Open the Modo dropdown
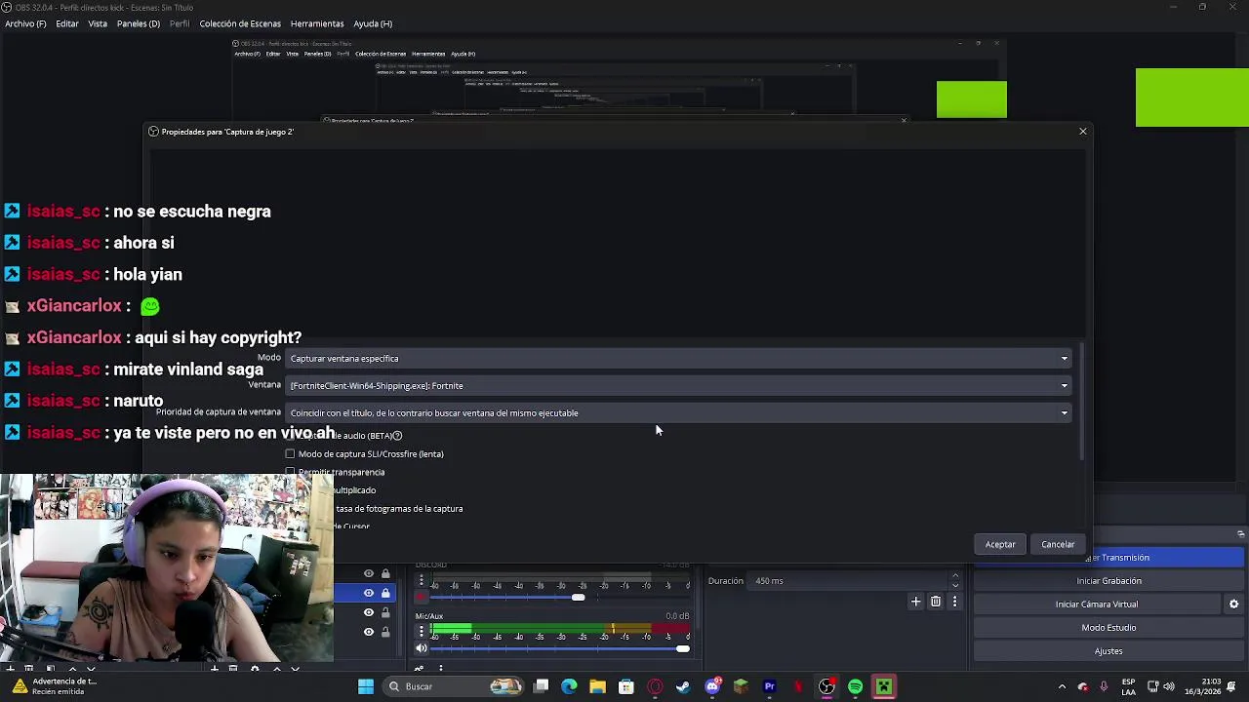 point(679,359)
